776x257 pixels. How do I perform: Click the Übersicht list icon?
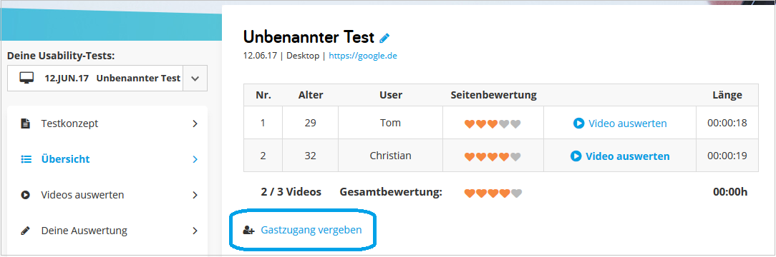pos(26,159)
